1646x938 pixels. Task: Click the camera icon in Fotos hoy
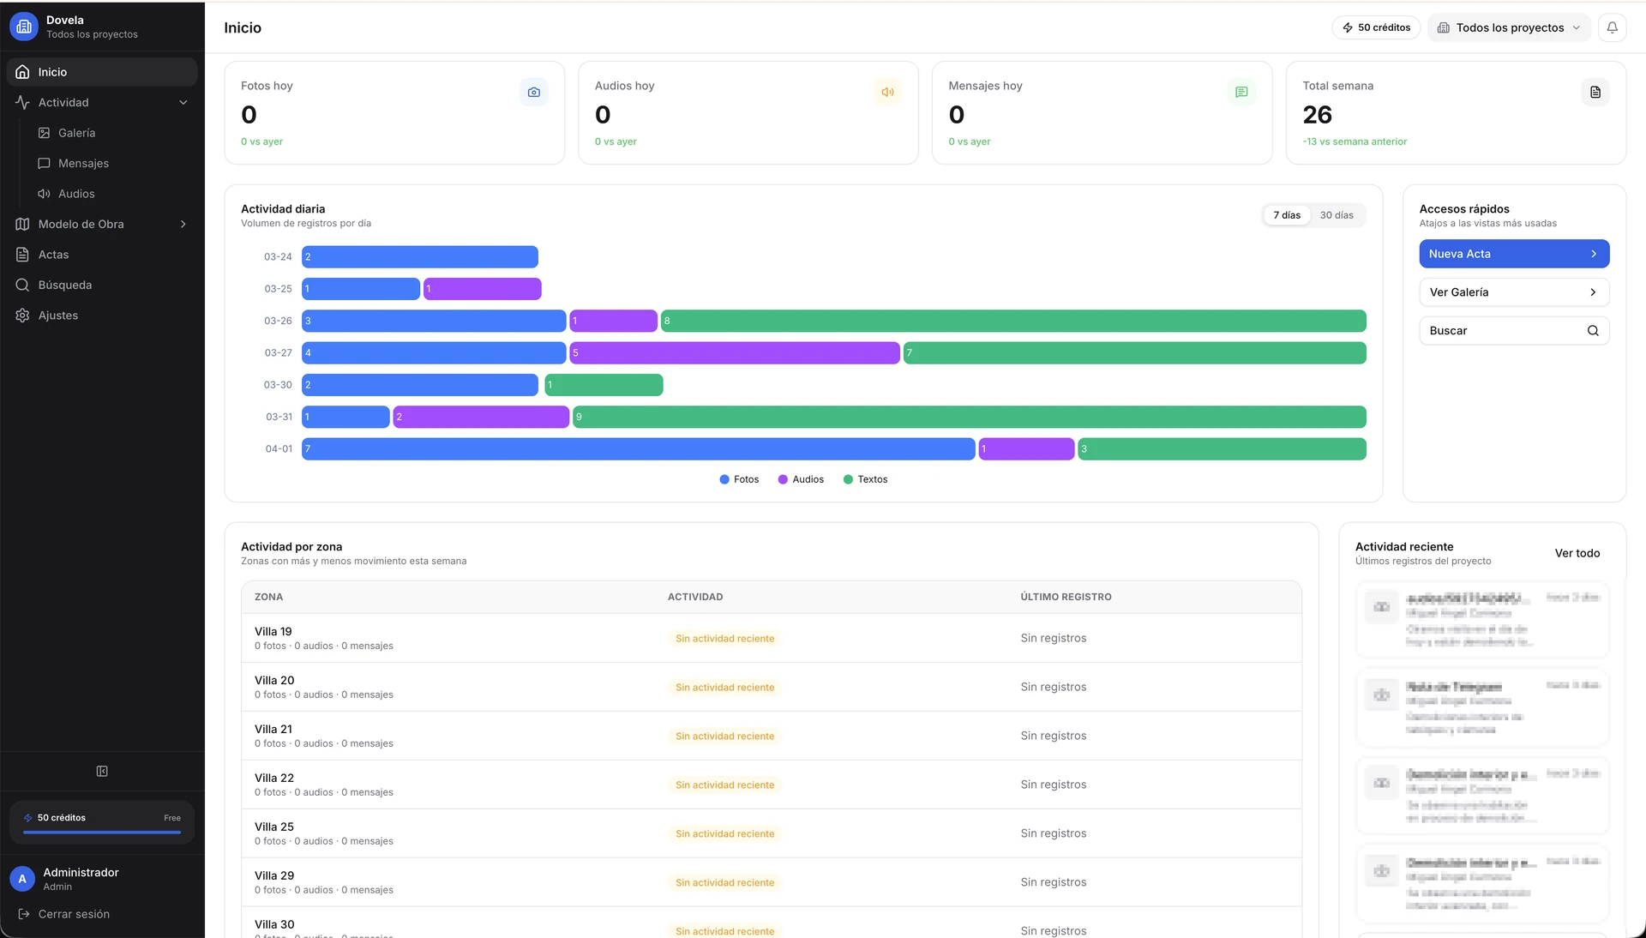tap(534, 93)
